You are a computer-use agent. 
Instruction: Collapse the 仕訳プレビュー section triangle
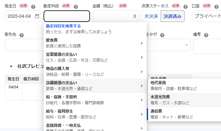click(x=11, y=66)
